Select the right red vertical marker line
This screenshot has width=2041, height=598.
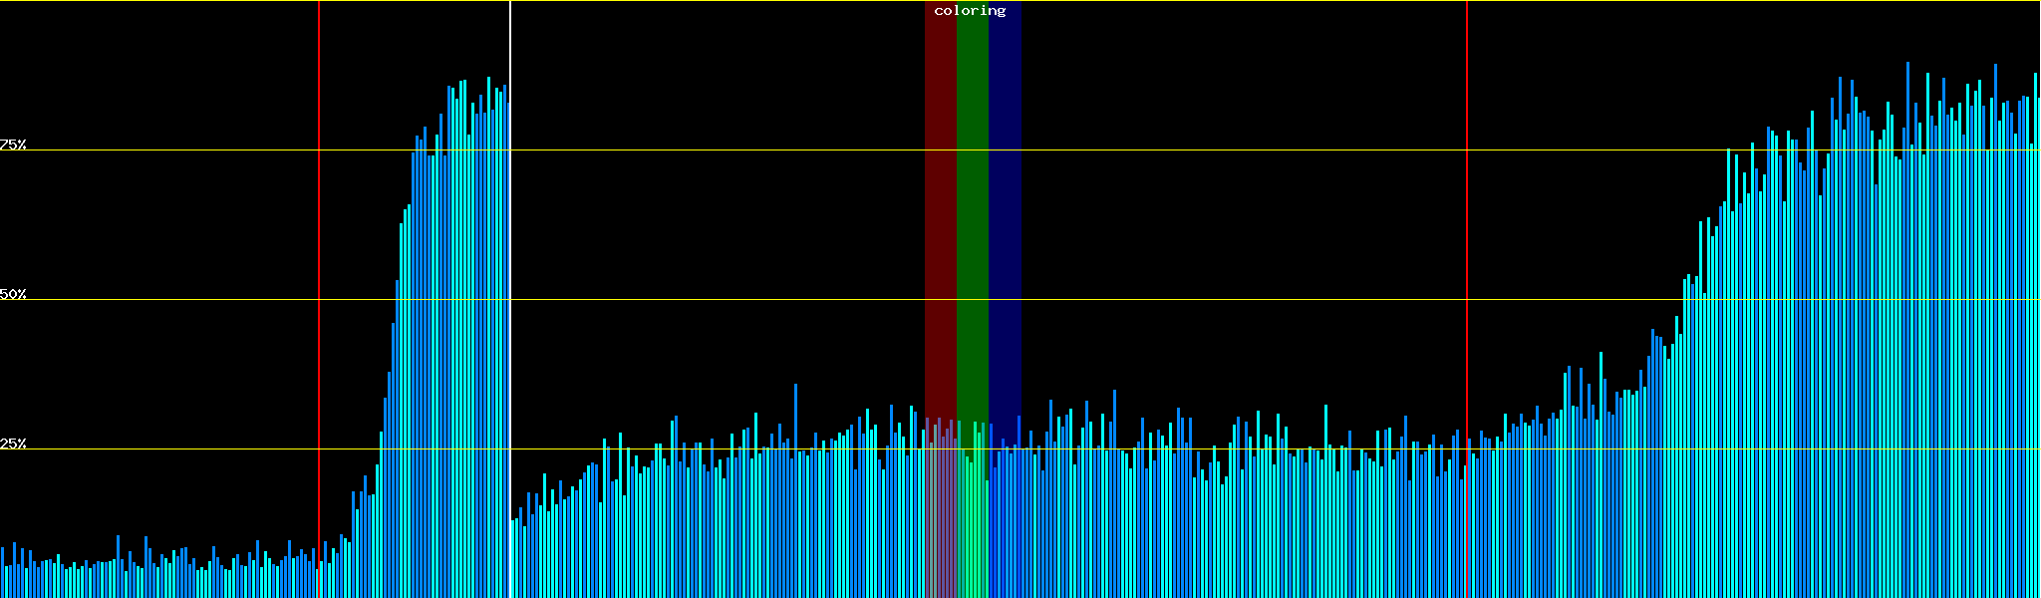point(1467,299)
